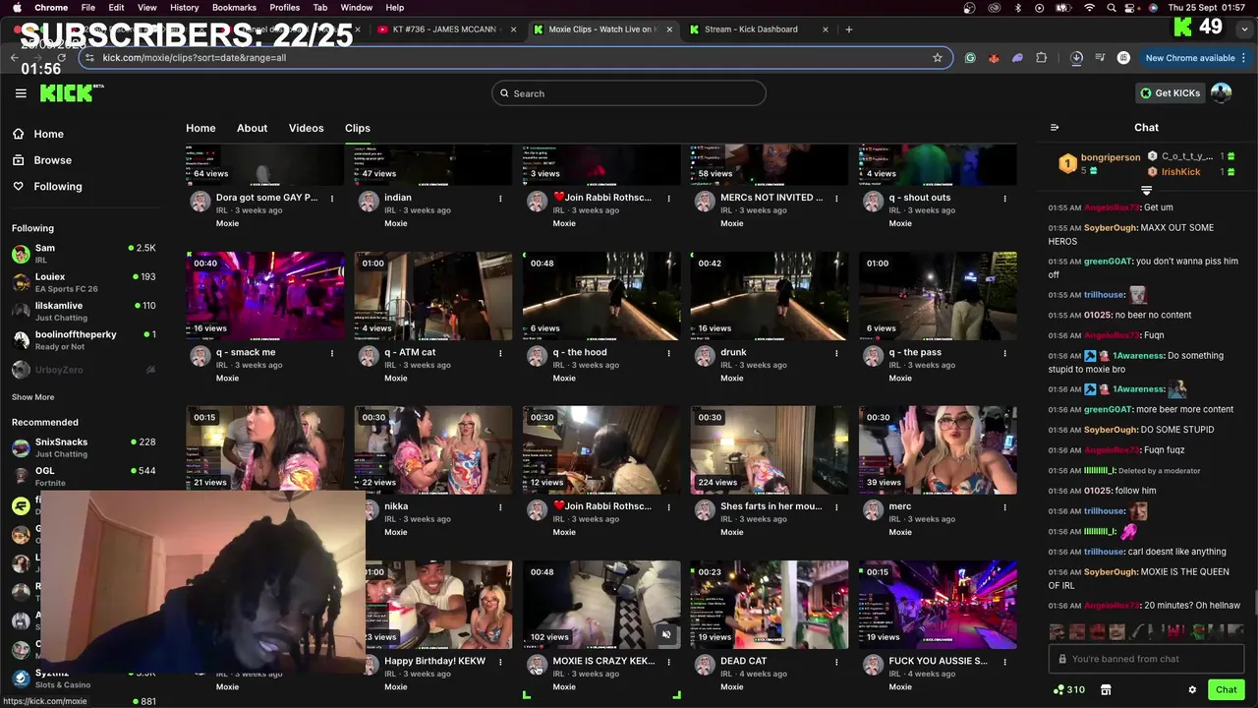Screen dimensions: 1258x708
Task: Open the MetaMask fox extension
Action: click(994, 58)
